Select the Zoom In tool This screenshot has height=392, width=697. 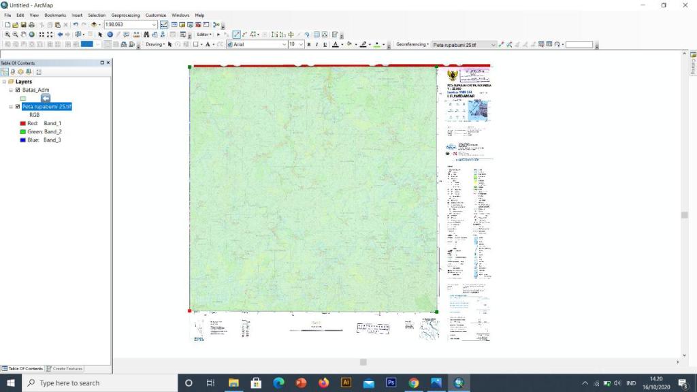click(x=7, y=34)
